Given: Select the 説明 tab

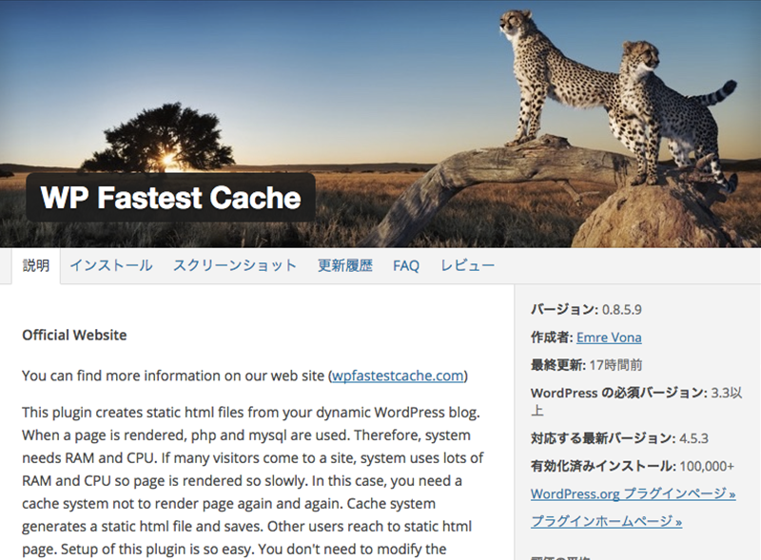Looking at the screenshot, I should click(x=36, y=265).
